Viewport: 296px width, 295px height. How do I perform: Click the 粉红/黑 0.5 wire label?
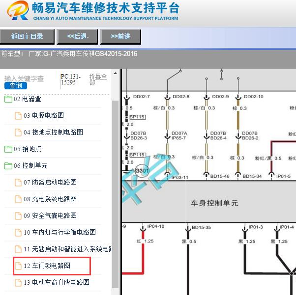(x=268, y=158)
